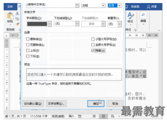The image size is (167, 123).
Task: Open the 文件 File tab
Action: [x=10, y=7]
